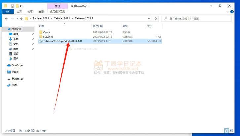Click the quick access properties checkmark icon
Viewport: 240px width, 136px height.
tap(13, 6)
